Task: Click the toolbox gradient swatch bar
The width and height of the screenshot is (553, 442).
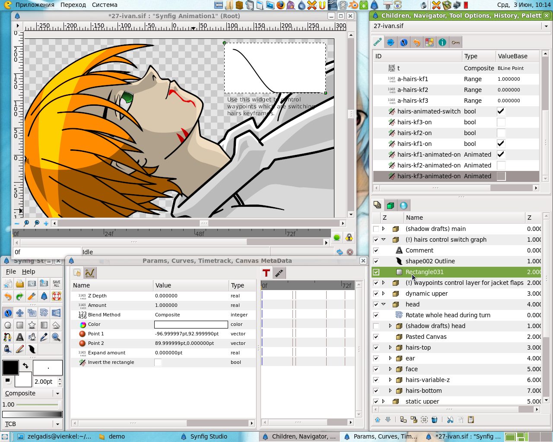Action: click(x=32, y=414)
